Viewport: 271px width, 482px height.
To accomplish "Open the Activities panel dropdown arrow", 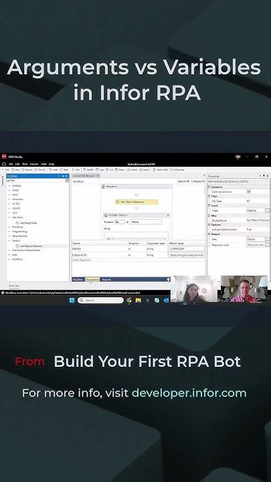I will click(59, 176).
